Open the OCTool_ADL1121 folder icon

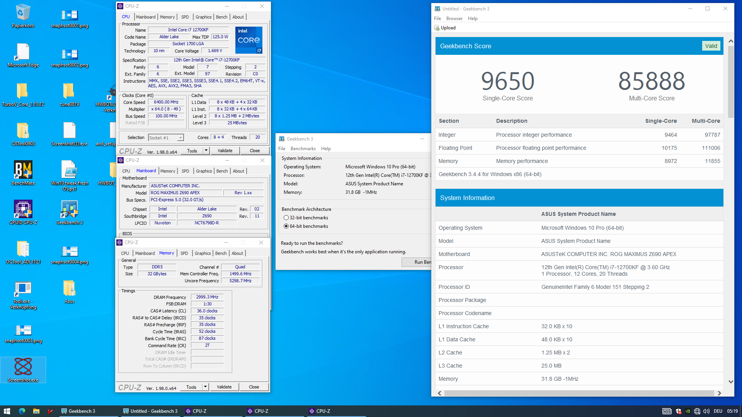(23, 253)
